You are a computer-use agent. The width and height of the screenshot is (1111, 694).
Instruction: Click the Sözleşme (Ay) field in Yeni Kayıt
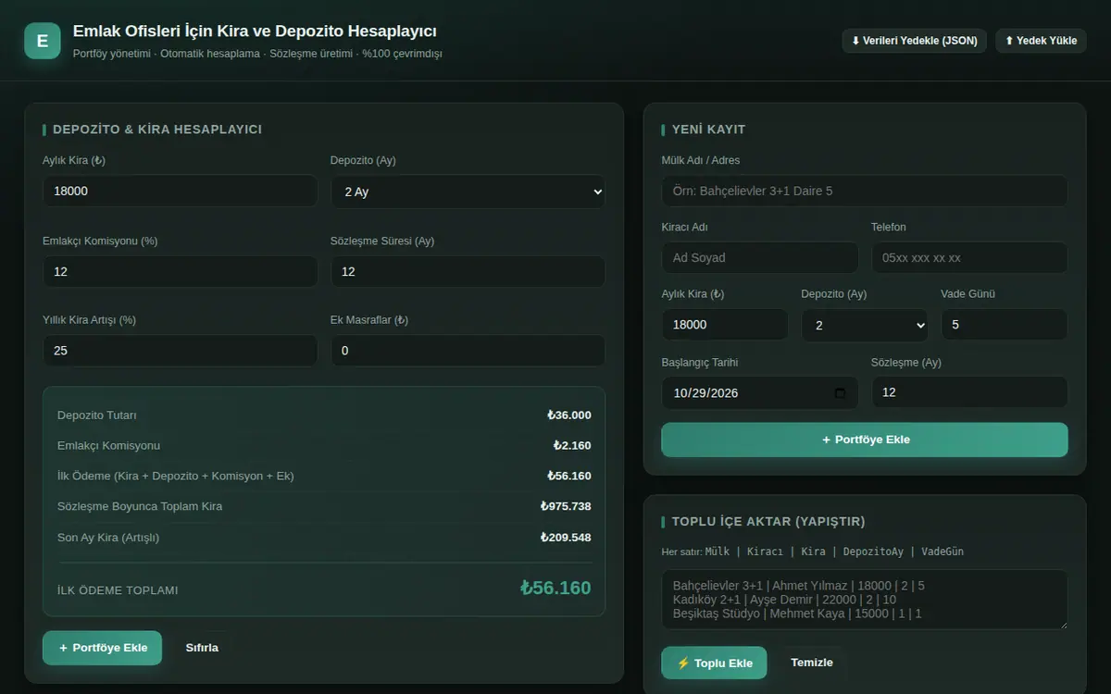coord(969,392)
